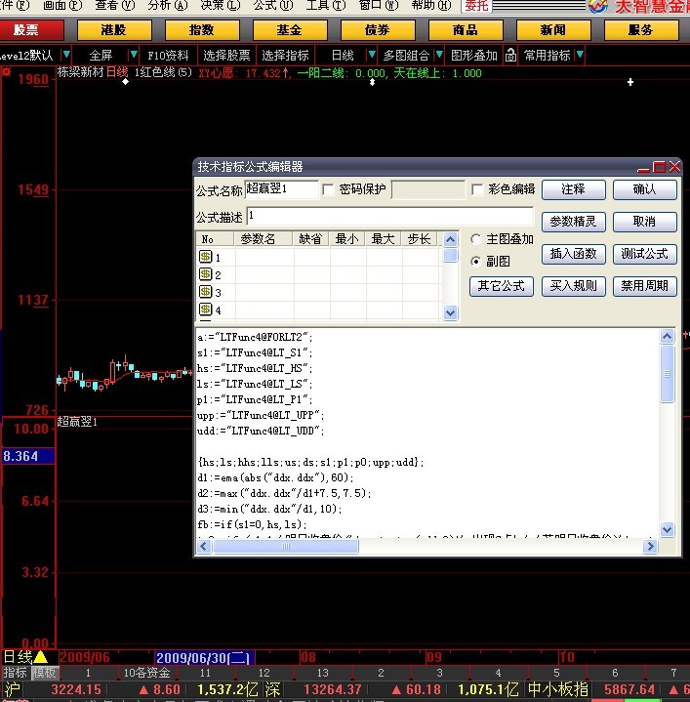
Task: Click the parameter 4 row icon
Action: coord(206,310)
